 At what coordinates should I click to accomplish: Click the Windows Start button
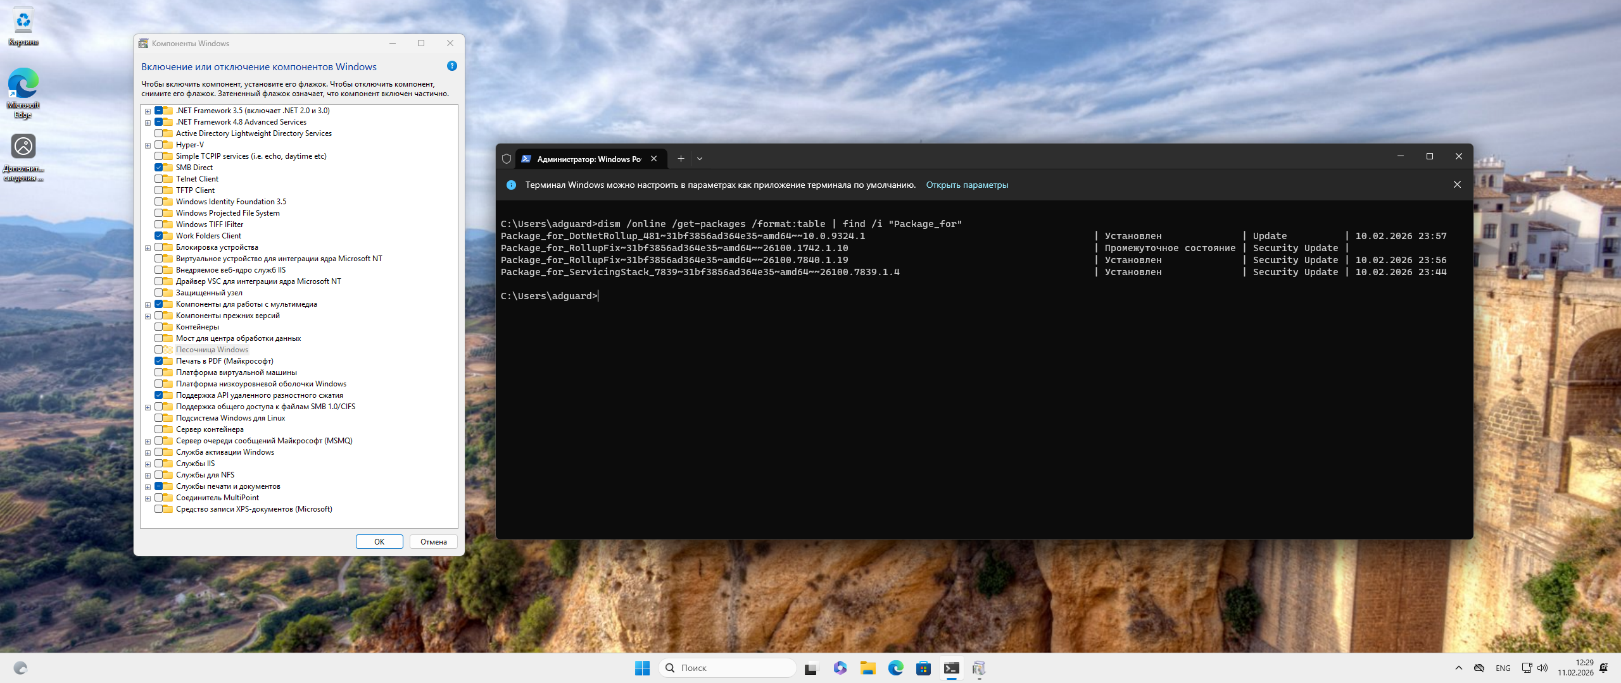[x=642, y=668]
